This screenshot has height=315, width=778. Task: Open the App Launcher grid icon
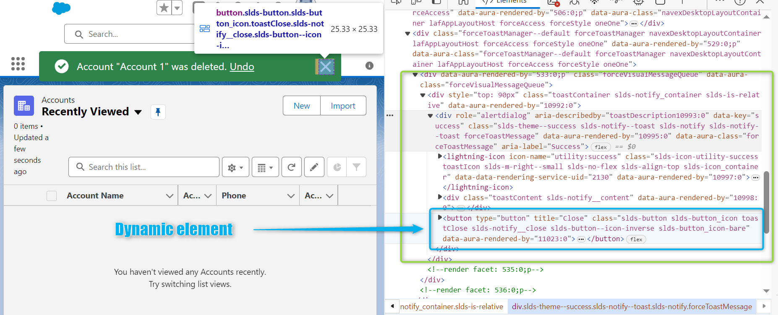[18, 64]
